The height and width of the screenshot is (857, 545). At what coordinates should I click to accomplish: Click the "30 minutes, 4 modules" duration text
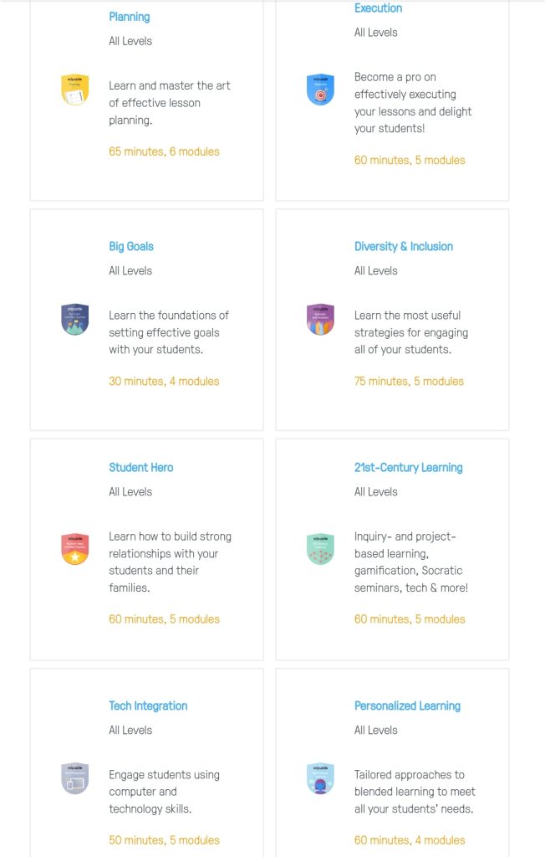(x=164, y=381)
